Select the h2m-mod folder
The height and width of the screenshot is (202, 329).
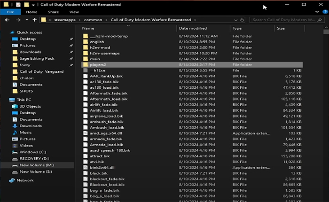[100, 47]
